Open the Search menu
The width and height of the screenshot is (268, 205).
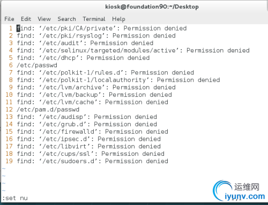66,19
